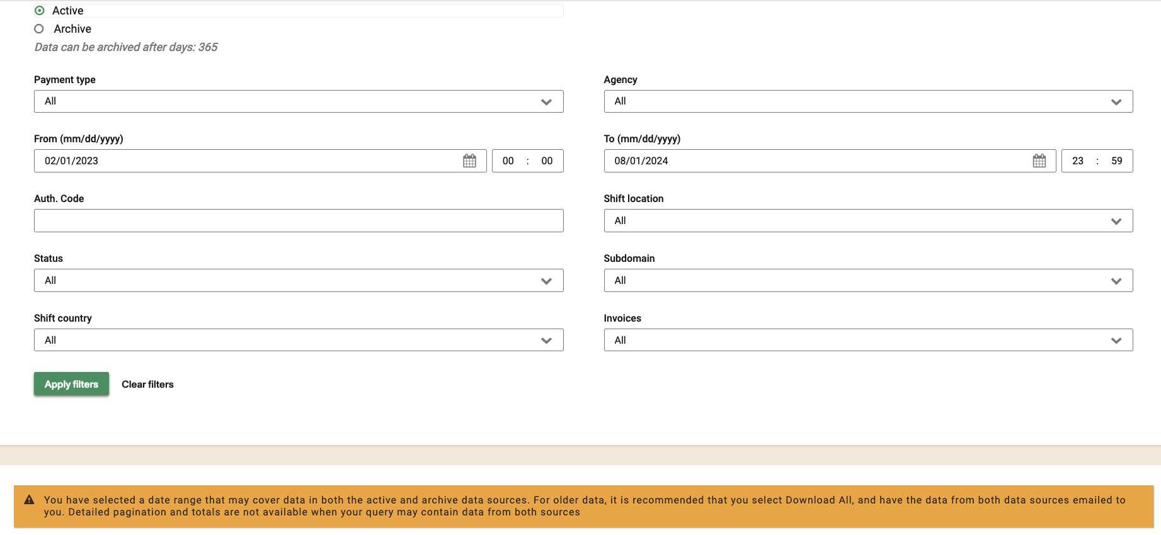This screenshot has width=1161, height=535.
Task: Open the Agency dropdown
Action: tap(868, 101)
